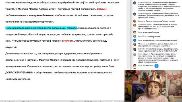Click Азамат Гафуров's avatar beside 'Далее автор' message
The image size is (182, 102).
(x=135, y=3)
